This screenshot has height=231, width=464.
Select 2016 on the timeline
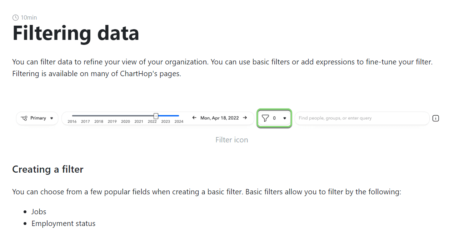72,121
